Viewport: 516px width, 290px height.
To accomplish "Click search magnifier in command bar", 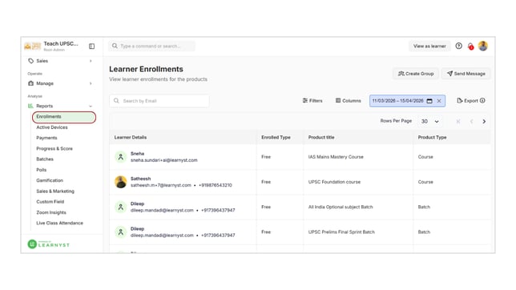I will (115, 46).
